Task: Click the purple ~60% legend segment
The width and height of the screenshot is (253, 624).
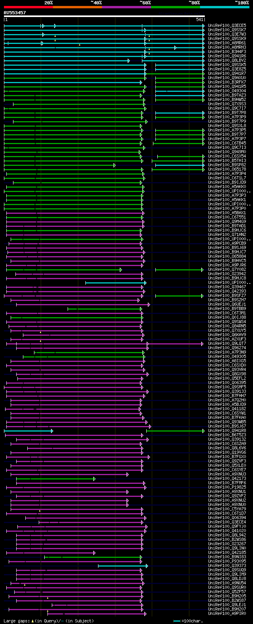Action: click(x=126, y=7)
